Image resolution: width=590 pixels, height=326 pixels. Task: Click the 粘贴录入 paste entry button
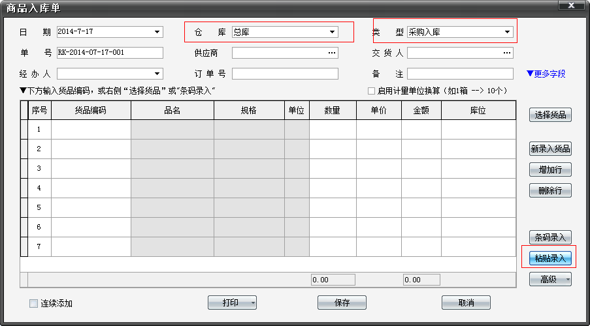[550, 258]
